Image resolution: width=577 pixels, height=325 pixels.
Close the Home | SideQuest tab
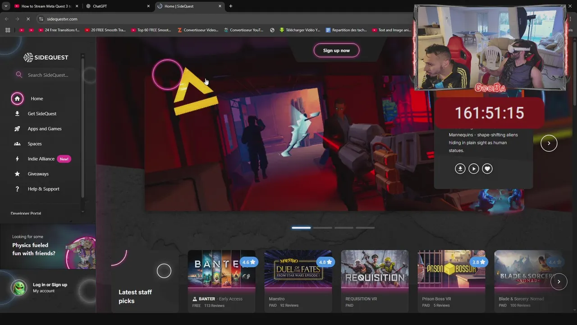[x=220, y=6]
